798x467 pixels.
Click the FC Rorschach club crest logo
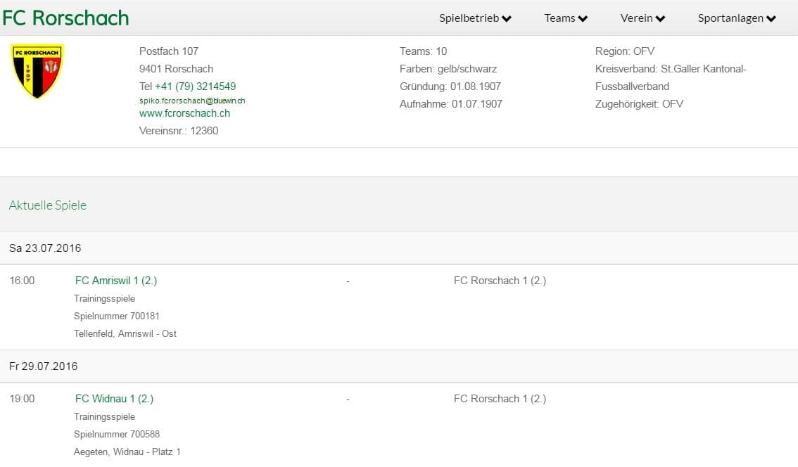click(37, 71)
